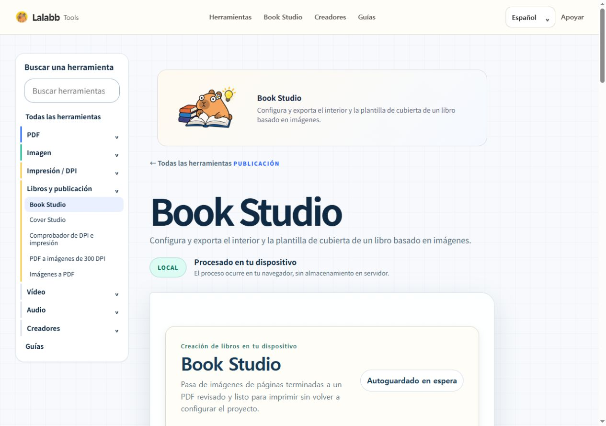Select Book Studio in the sidebar list
Viewport: 606px width, 426px height.
click(74, 205)
